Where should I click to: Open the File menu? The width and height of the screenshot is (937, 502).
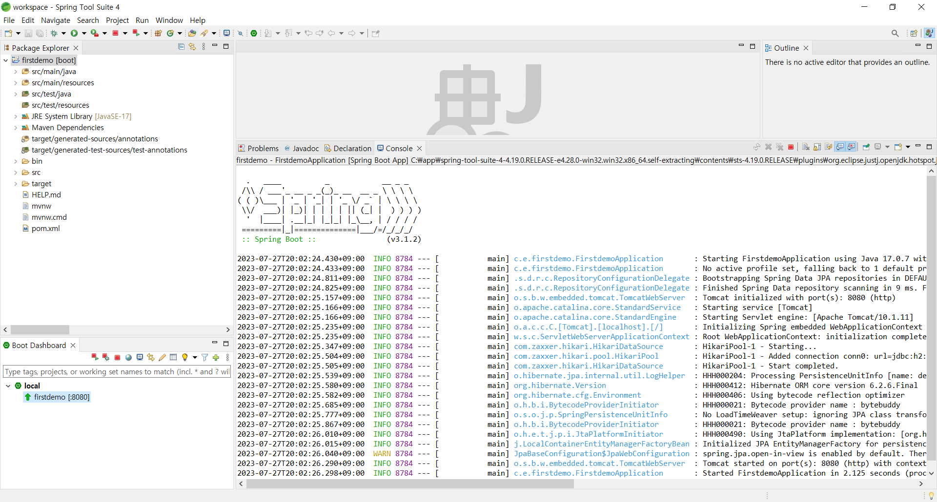coord(9,20)
